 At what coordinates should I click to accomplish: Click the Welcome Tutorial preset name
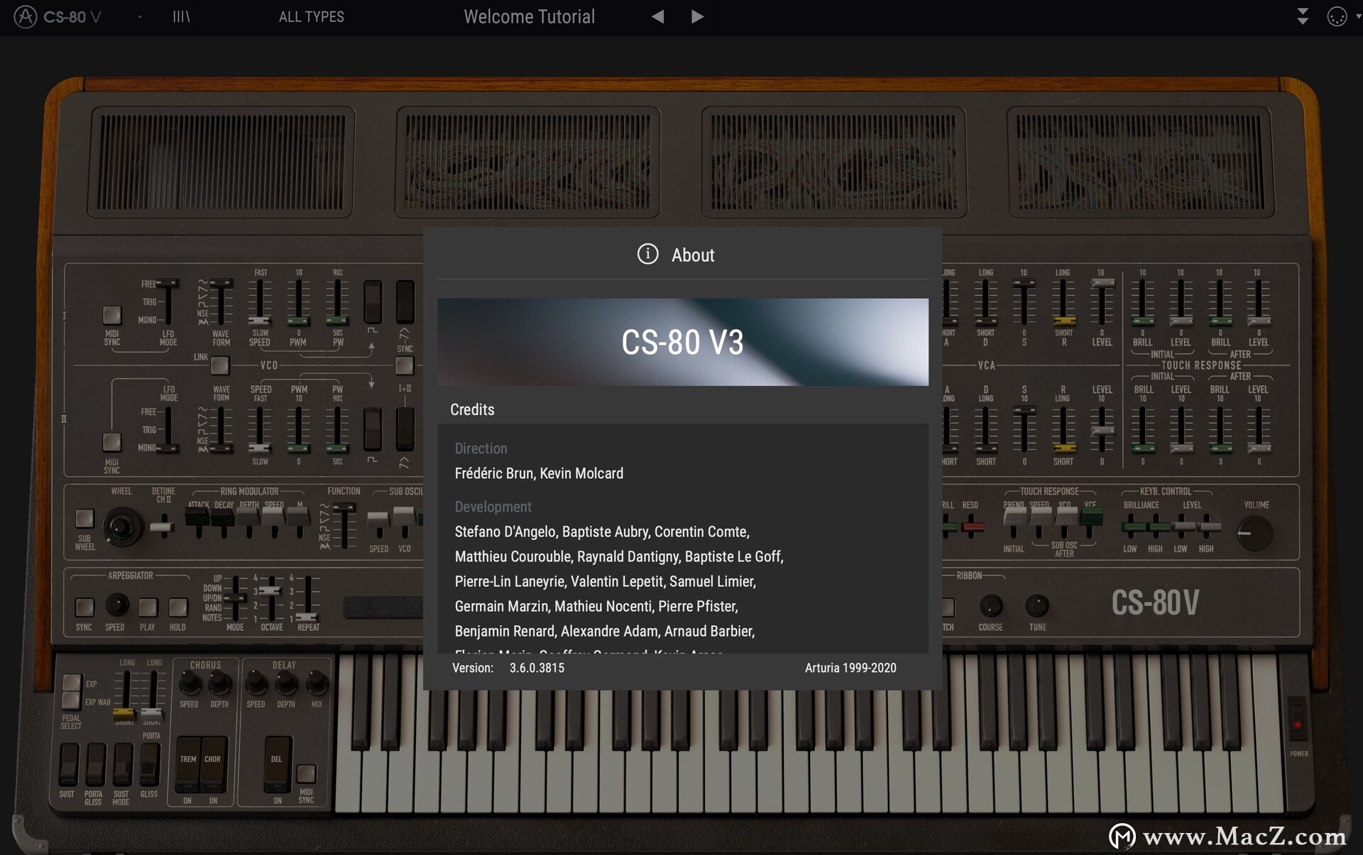pyautogui.click(x=529, y=16)
